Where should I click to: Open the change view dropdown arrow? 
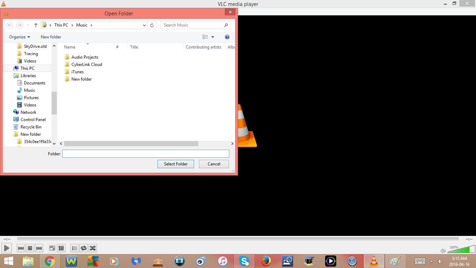213,37
